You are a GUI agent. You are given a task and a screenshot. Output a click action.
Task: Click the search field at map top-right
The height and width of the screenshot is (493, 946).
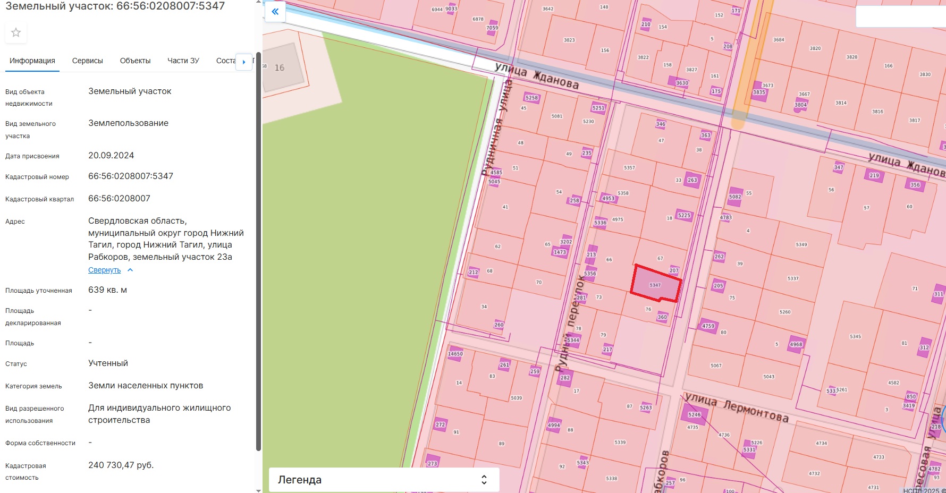tap(900, 16)
